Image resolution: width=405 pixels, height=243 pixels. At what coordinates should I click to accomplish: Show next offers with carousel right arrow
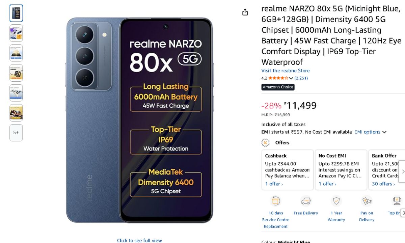[402, 171]
